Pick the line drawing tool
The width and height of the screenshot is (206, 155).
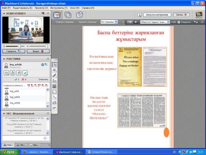tap(55, 97)
